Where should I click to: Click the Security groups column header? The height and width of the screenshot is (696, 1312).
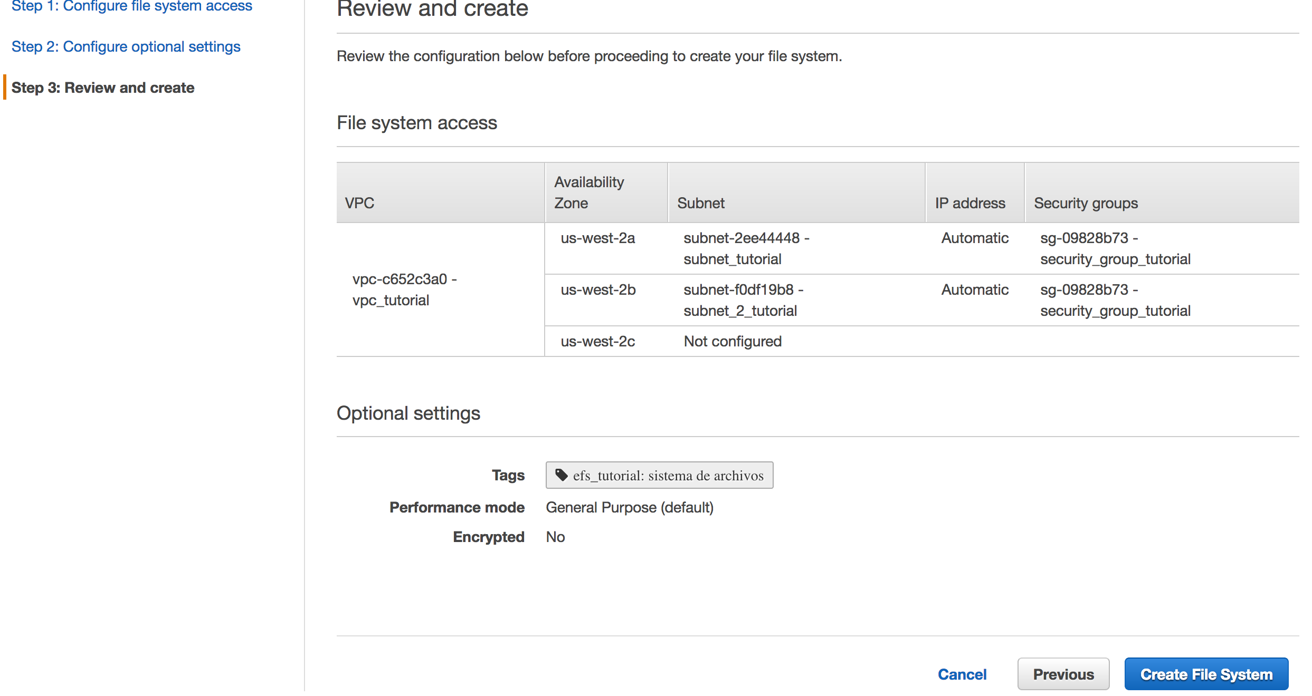[x=1086, y=203]
